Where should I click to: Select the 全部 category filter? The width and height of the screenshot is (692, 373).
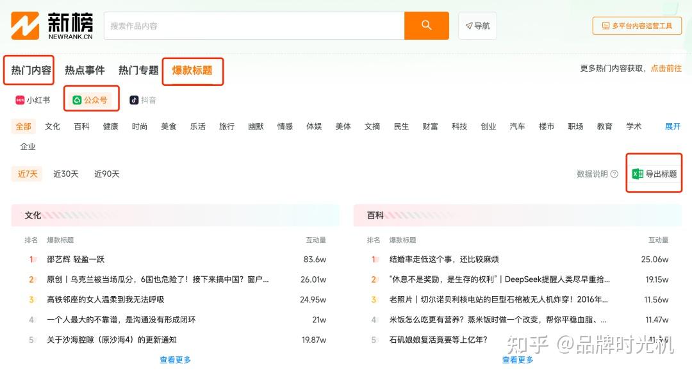pos(23,126)
